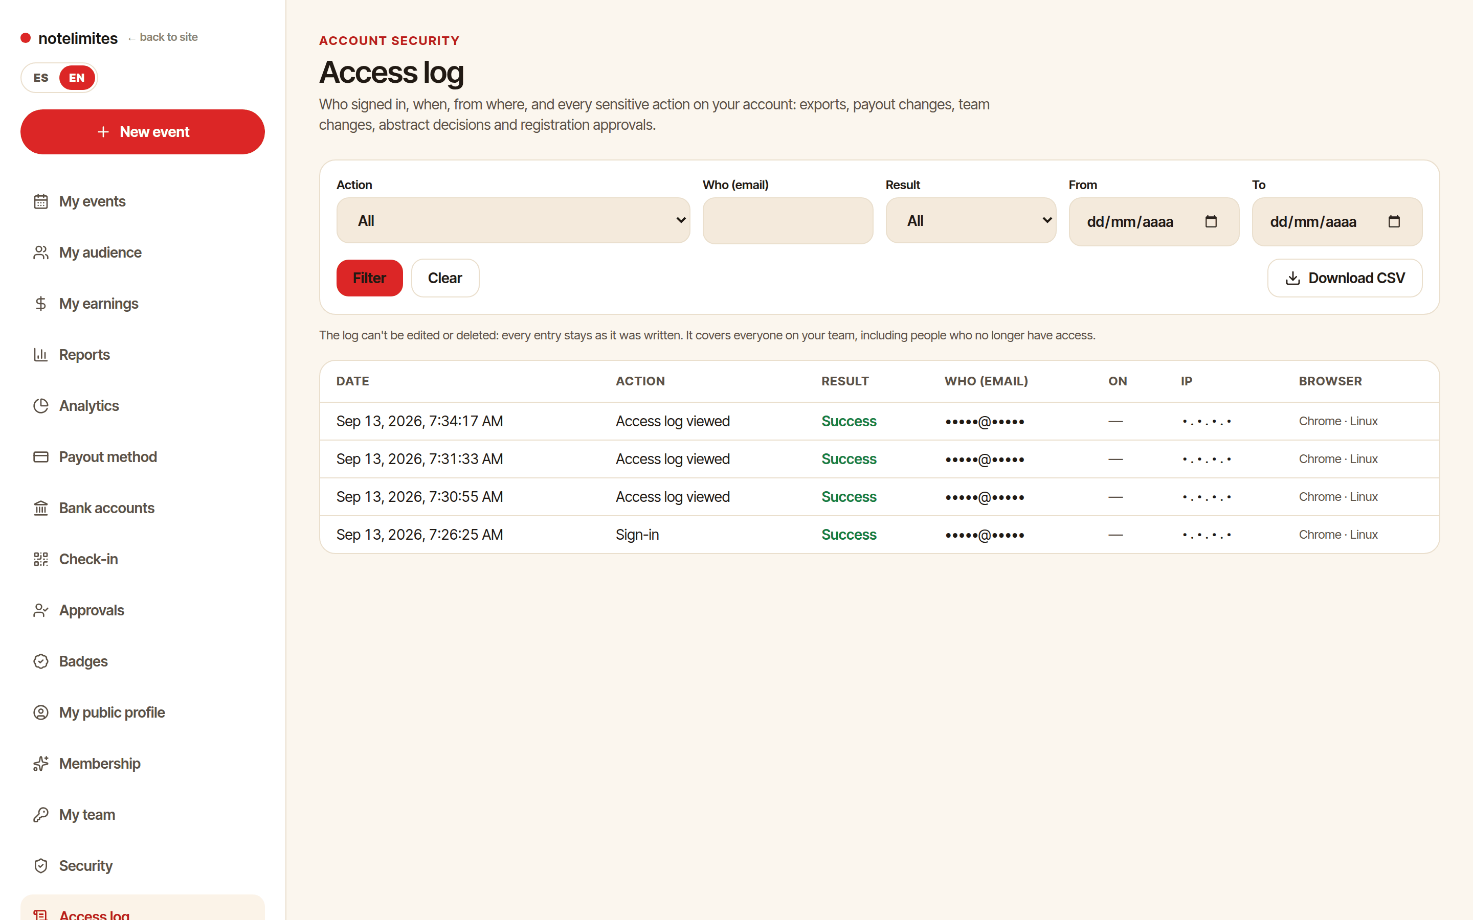Click the bar chart icon beside Reports
Image resolution: width=1473 pixels, height=920 pixels.
(41, 355)
